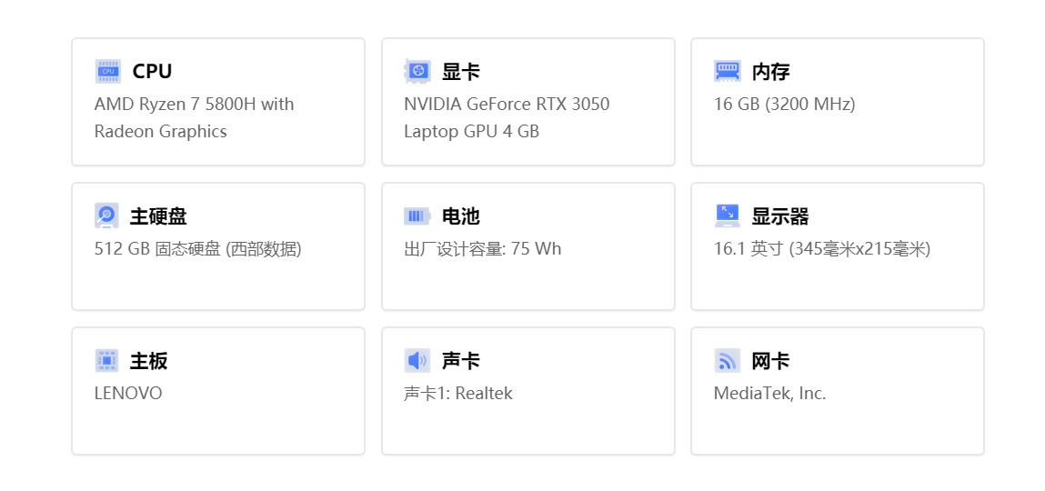This screenshot has height=491, width=1045.
Task: Open the 显示器 heading title
Action: [779, 216]
